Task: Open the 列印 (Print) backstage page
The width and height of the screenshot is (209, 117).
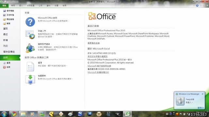Action: 6,46
